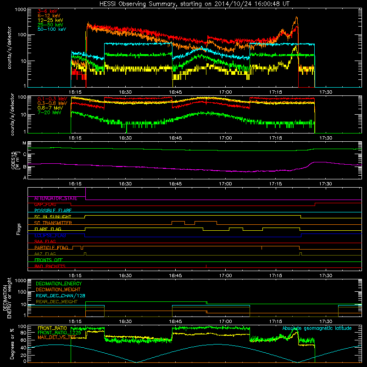
Task: Click the 1000 tick on the decimation panel
Action: (x=21, y=281)
